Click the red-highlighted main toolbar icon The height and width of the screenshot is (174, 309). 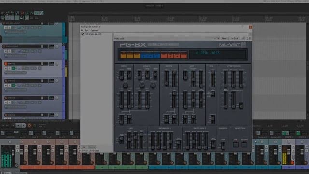tap(22, 13)
